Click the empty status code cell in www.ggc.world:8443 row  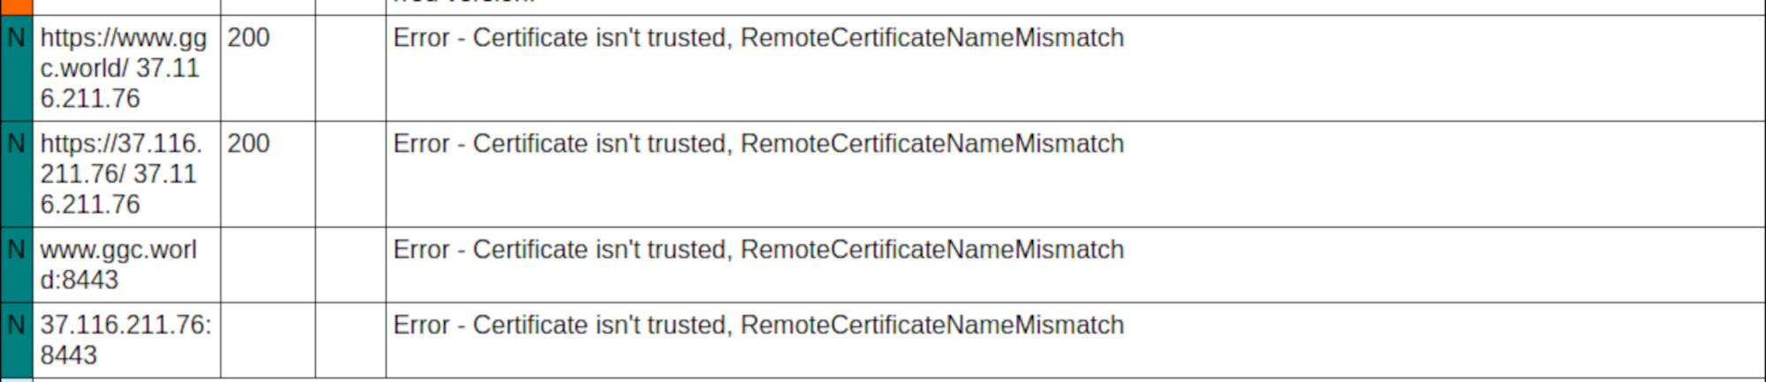268,265
